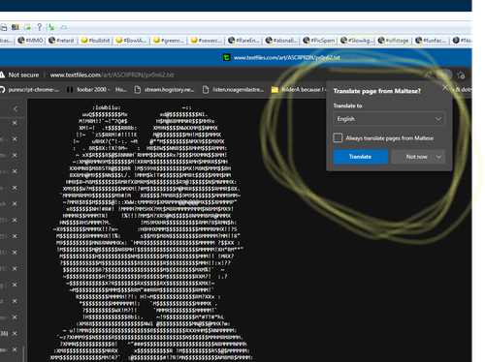This screenshot has height=362, width=485.
Task: Close the Translate page popup
Action: (x=445, y=87)
